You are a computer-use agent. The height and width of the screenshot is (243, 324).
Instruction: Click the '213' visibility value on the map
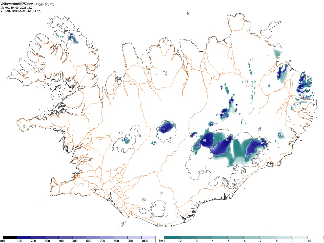coord(280,135)
